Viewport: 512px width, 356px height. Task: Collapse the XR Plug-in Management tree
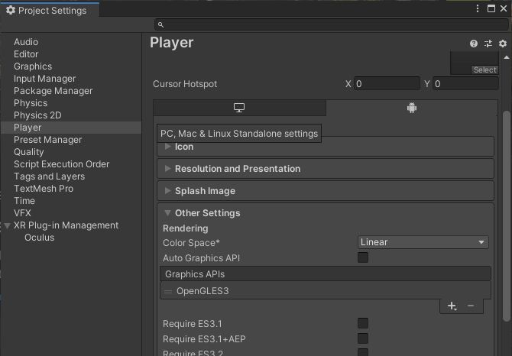(7, 225)
